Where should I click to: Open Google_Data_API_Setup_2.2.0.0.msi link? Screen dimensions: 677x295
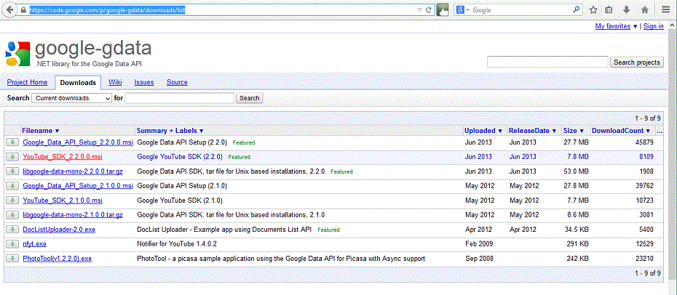(78, 142)
